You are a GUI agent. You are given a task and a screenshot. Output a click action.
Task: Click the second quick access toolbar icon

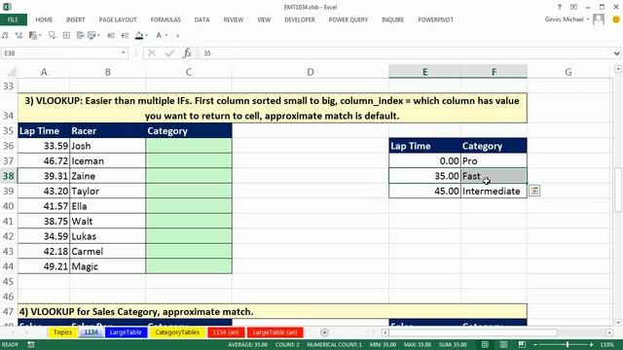tap(18, 35)
